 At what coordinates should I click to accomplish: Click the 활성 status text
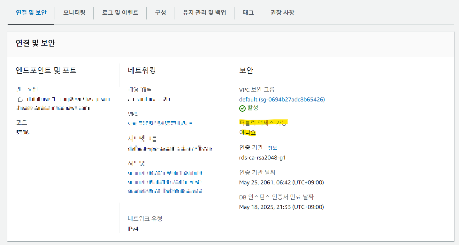click(253, 108)
